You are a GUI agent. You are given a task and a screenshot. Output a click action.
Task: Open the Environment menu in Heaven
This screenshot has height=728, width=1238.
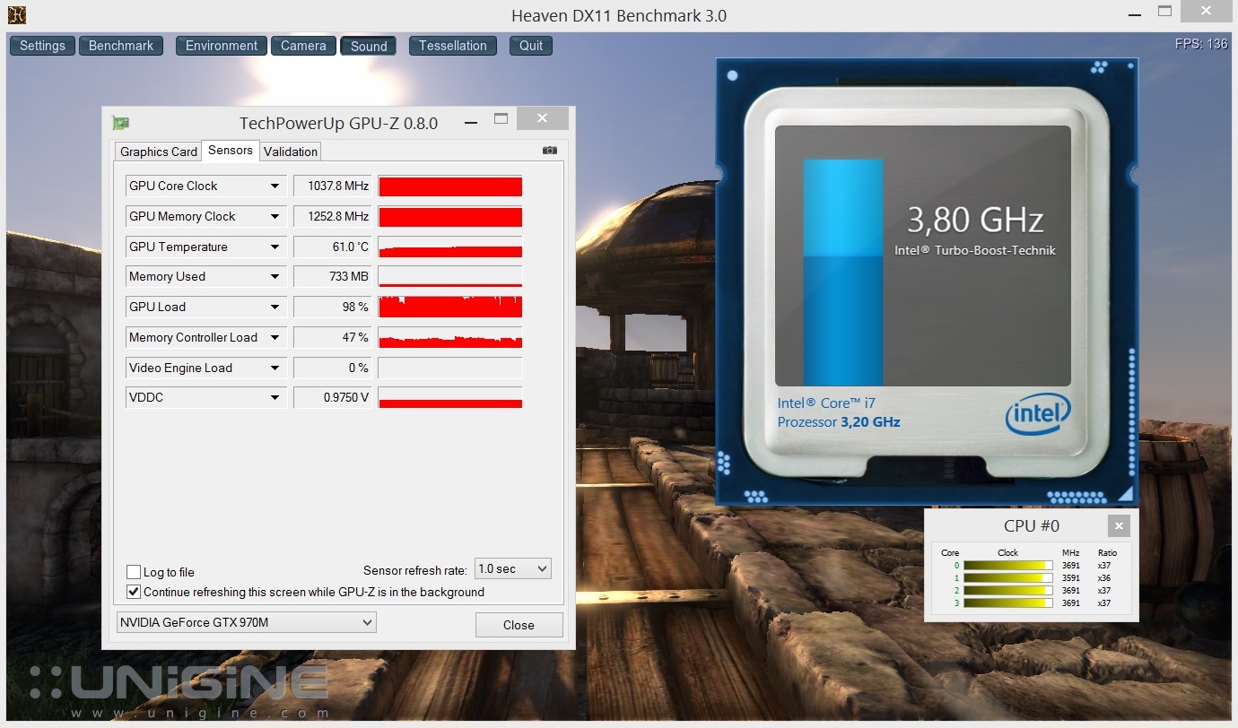click(222, 46)
